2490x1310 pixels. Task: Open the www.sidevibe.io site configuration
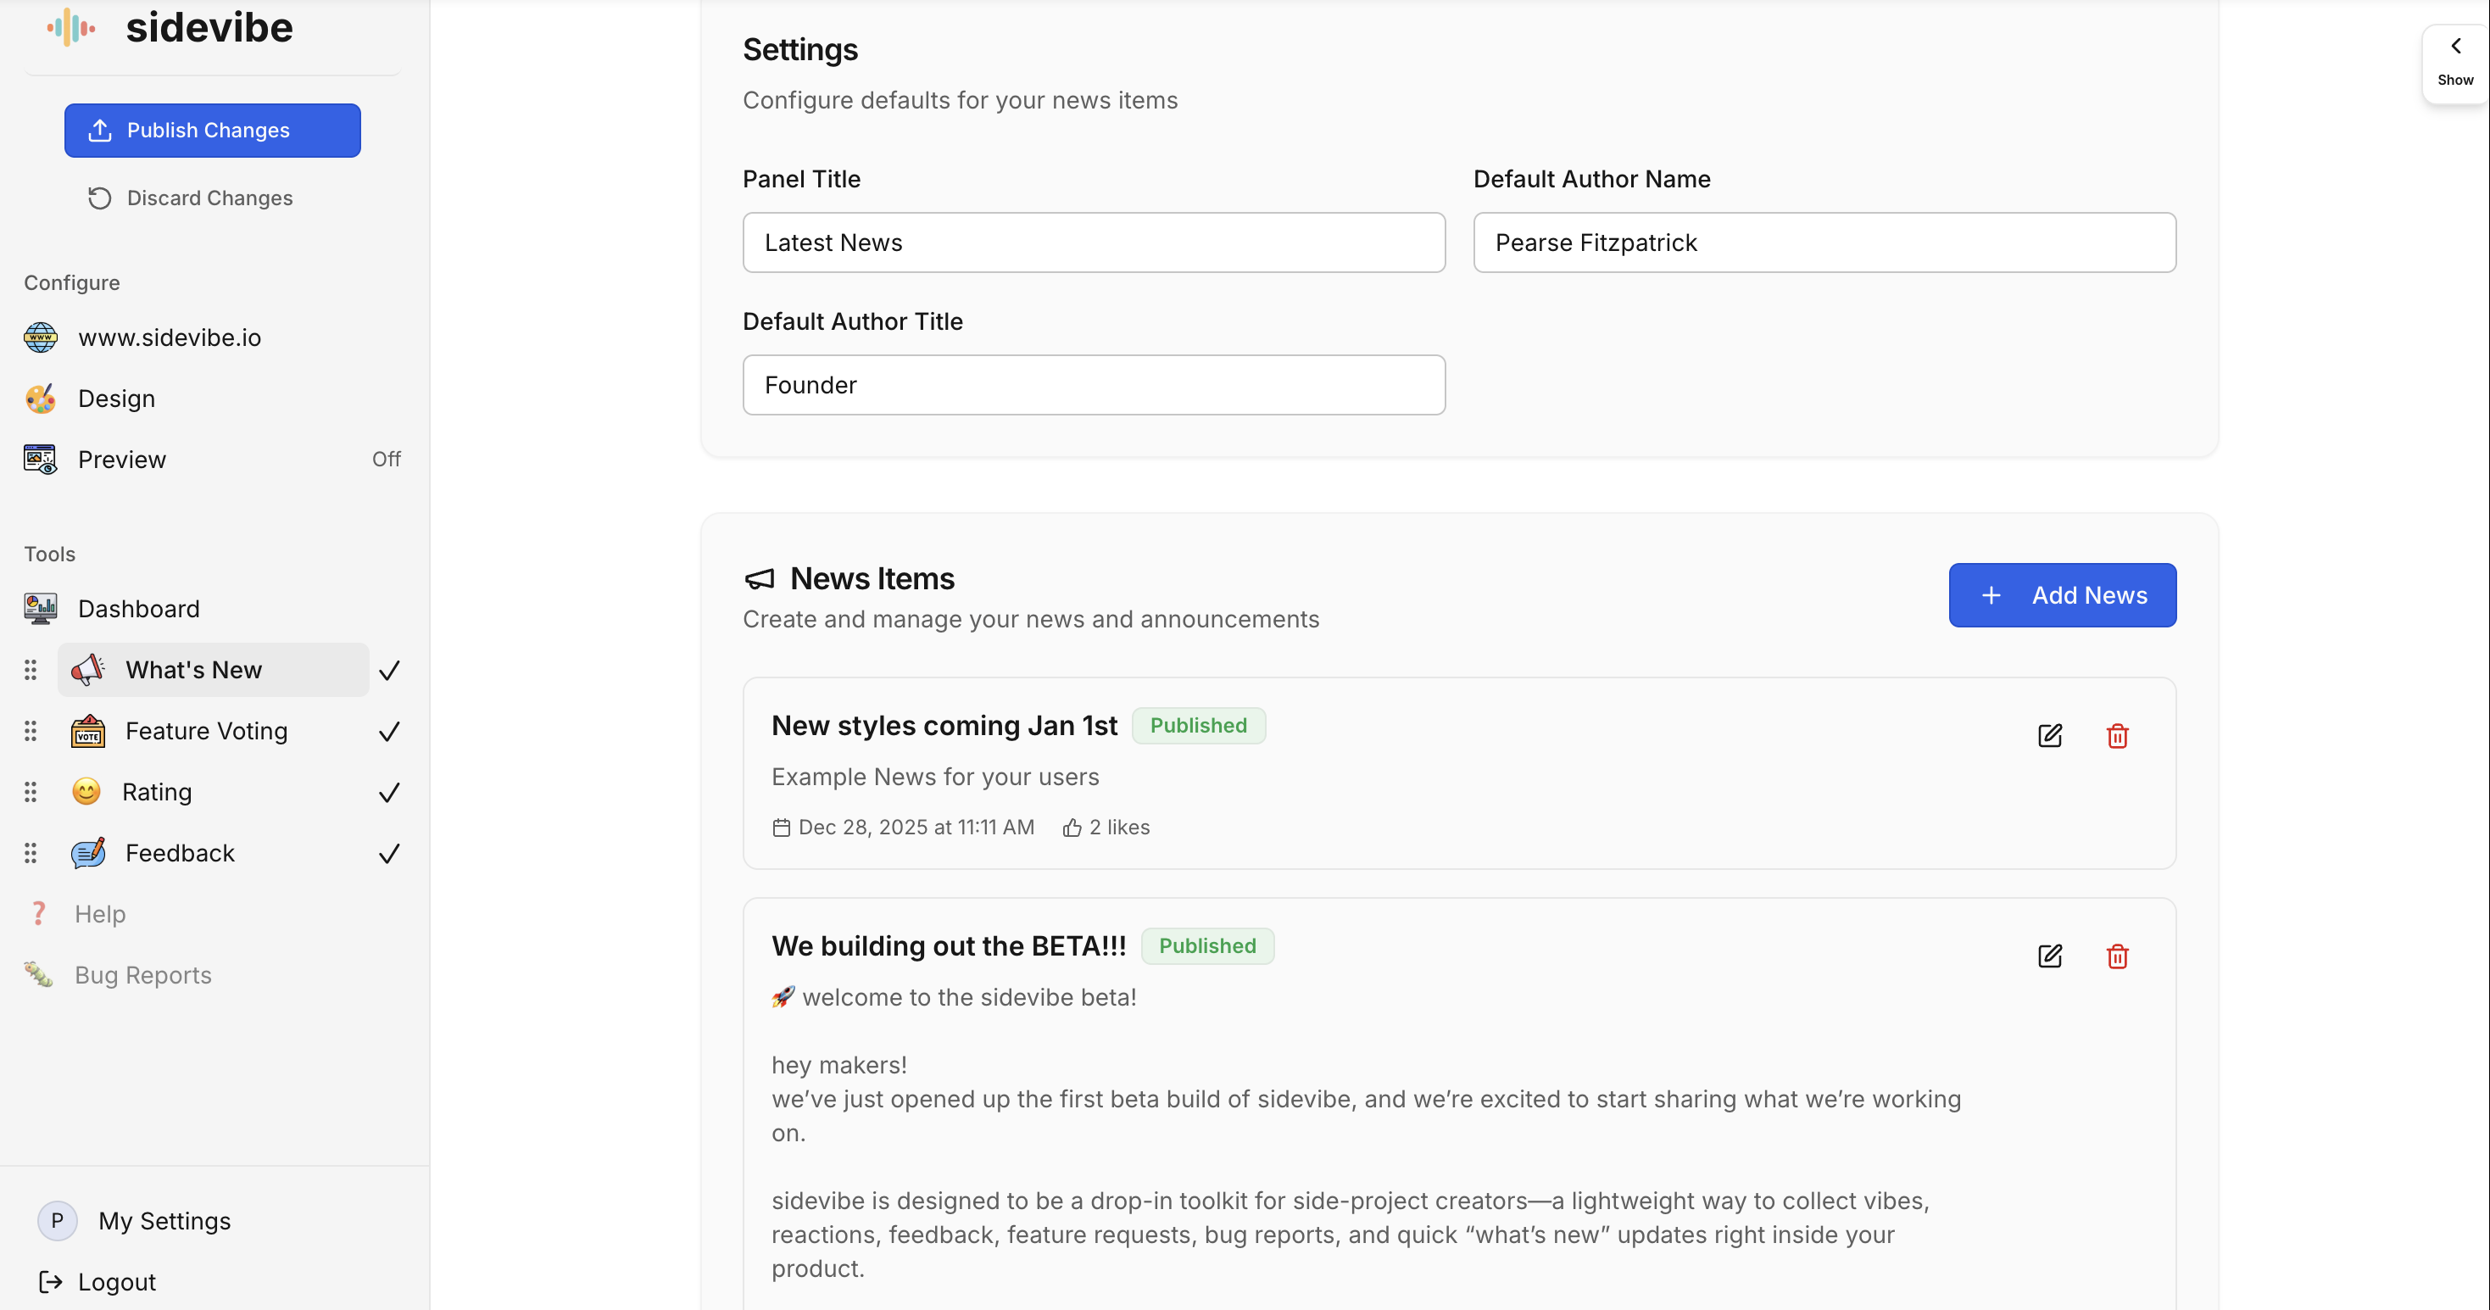(x=170, y=337)
